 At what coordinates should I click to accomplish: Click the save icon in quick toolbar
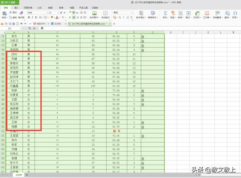tap(6, 24)
